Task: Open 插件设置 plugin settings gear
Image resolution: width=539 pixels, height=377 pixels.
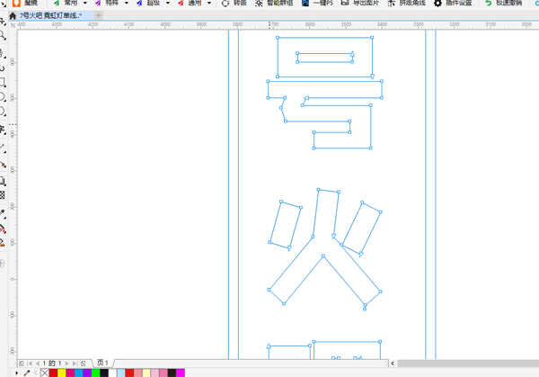Action: 437,4
